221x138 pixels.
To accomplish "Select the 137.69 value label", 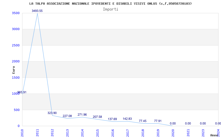I will [112, 119].
